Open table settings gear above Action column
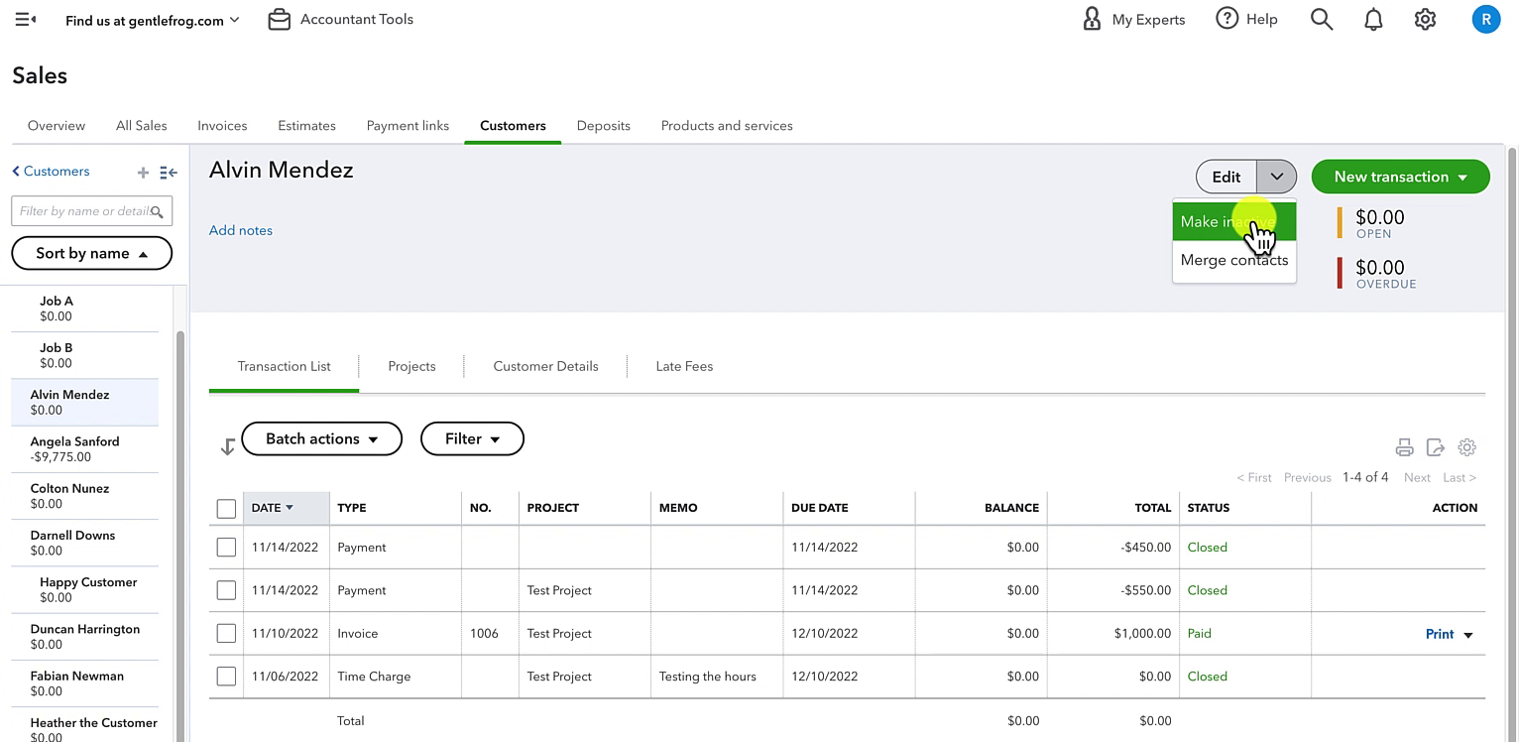 click(x=1466, y=447)
